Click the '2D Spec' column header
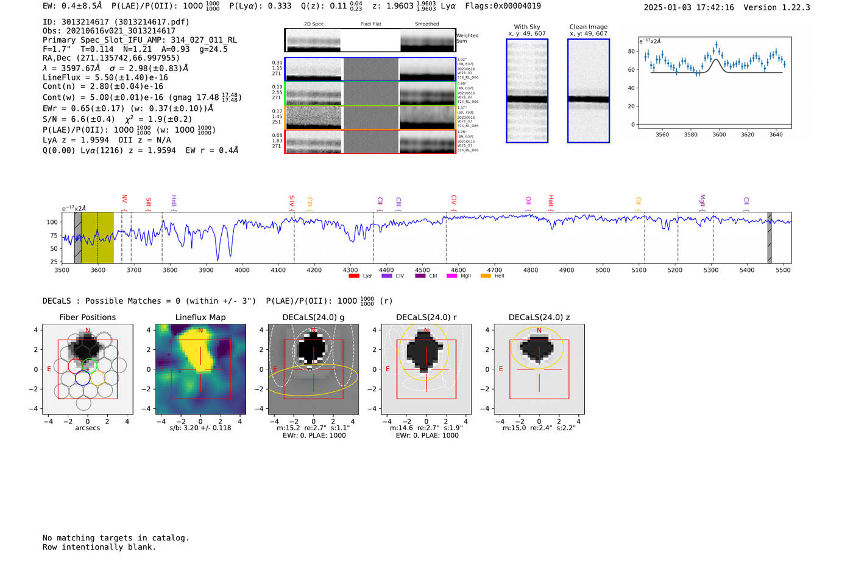The image size is (853, 580). (314, 24)
